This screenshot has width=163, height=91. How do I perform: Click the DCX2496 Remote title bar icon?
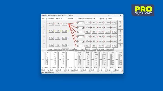43,16
